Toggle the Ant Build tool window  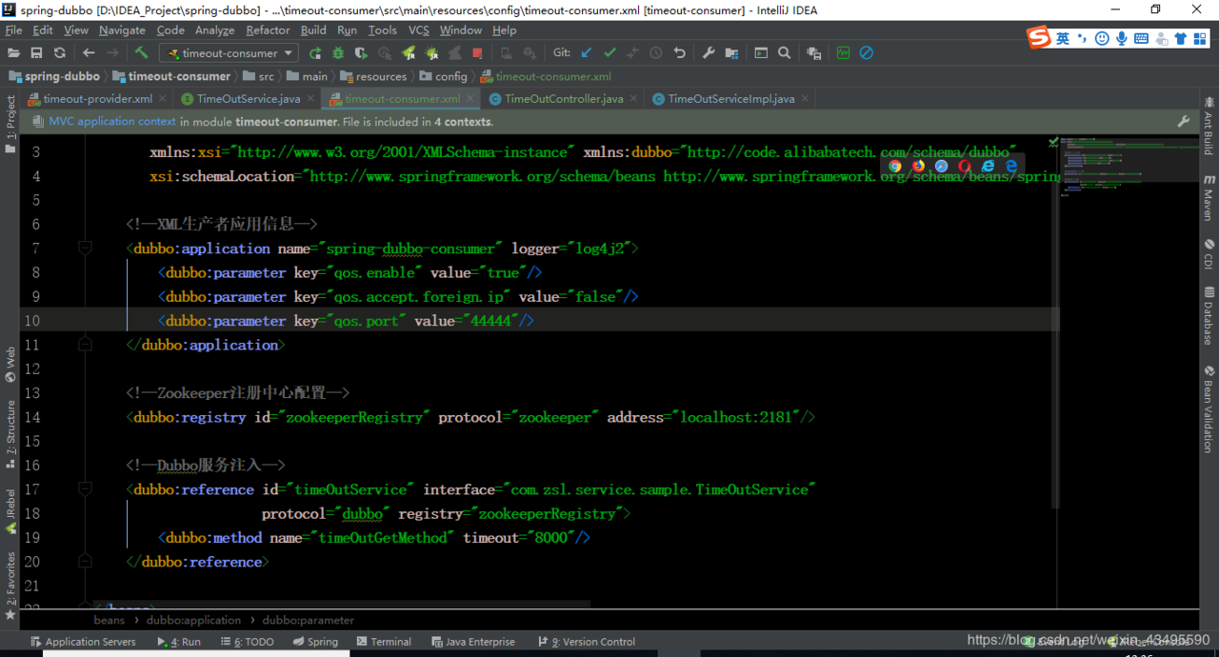point(1209,125)
